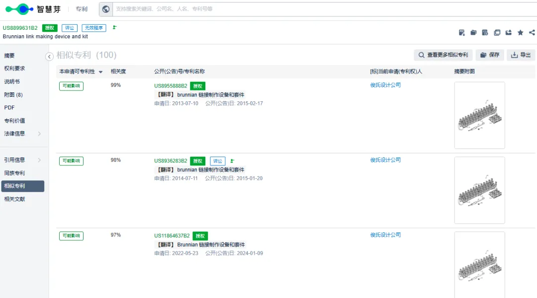This screenshot has width=537, height=298.
Task: Open the PDF sidebar item
Action: point(9,107)
